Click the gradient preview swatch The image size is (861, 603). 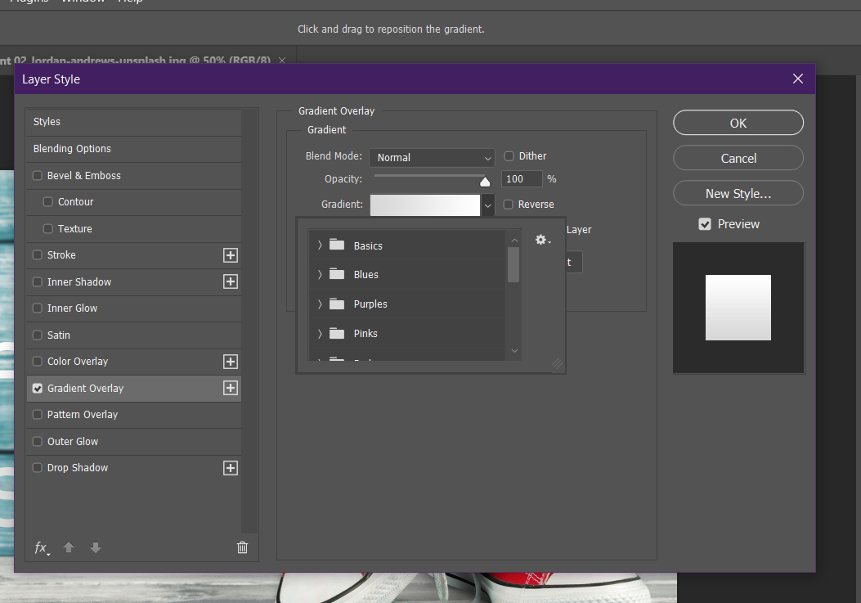425,205
